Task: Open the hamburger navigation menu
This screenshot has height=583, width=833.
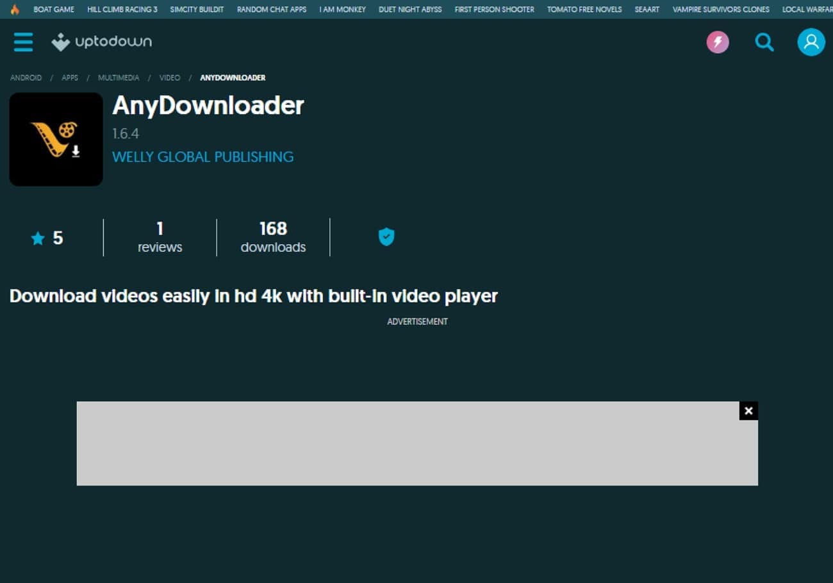Action: tap(23, 42)
